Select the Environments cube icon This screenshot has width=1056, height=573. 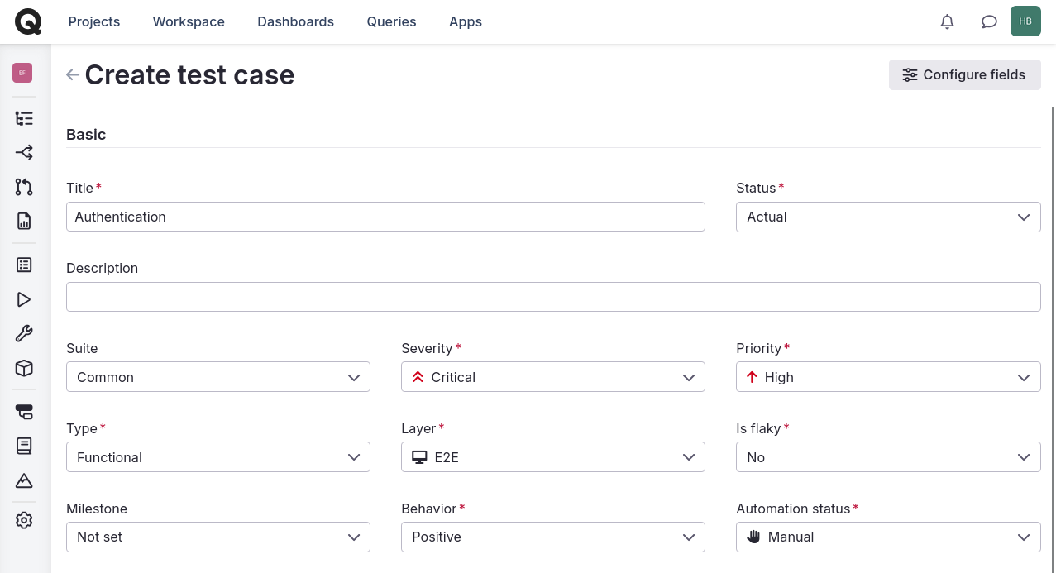[23, 368]
